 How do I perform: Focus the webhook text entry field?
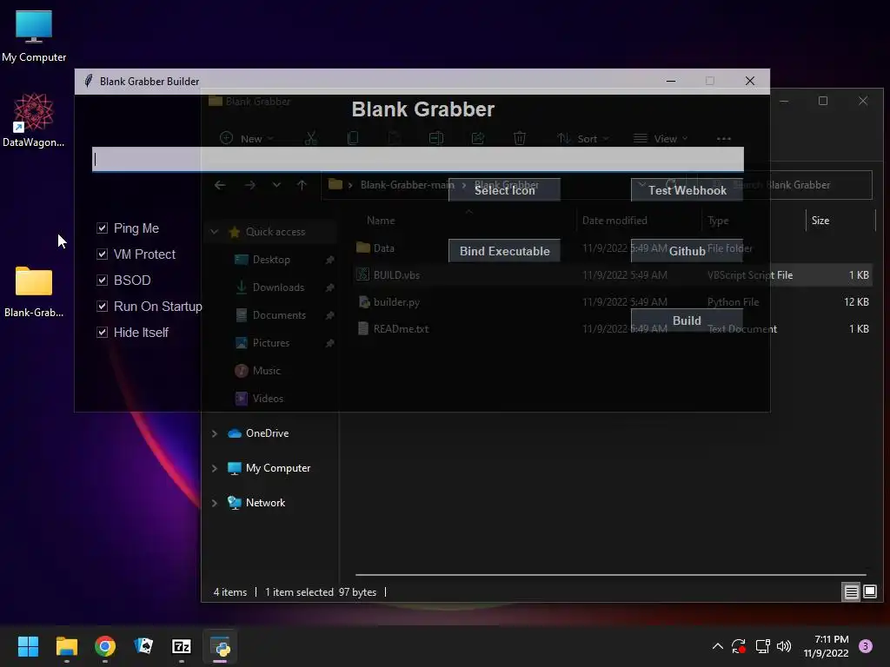418,159
